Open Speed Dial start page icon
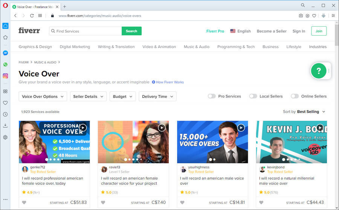Image resolution: width=339 pixels, height=210 pixels. point(40,15)
